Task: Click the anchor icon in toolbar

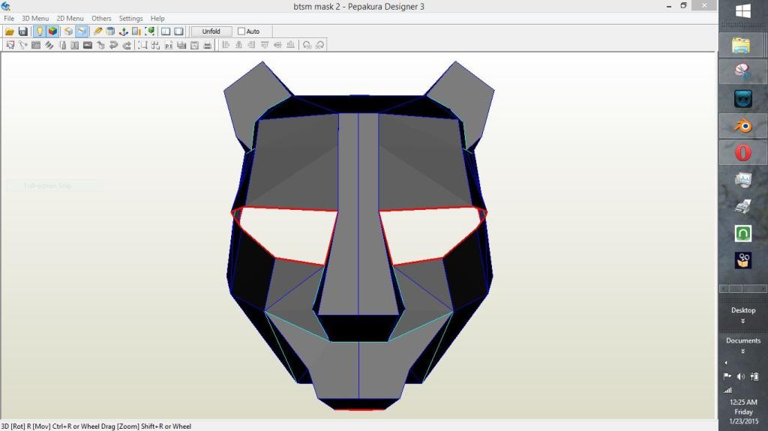Action: point(124,31)
